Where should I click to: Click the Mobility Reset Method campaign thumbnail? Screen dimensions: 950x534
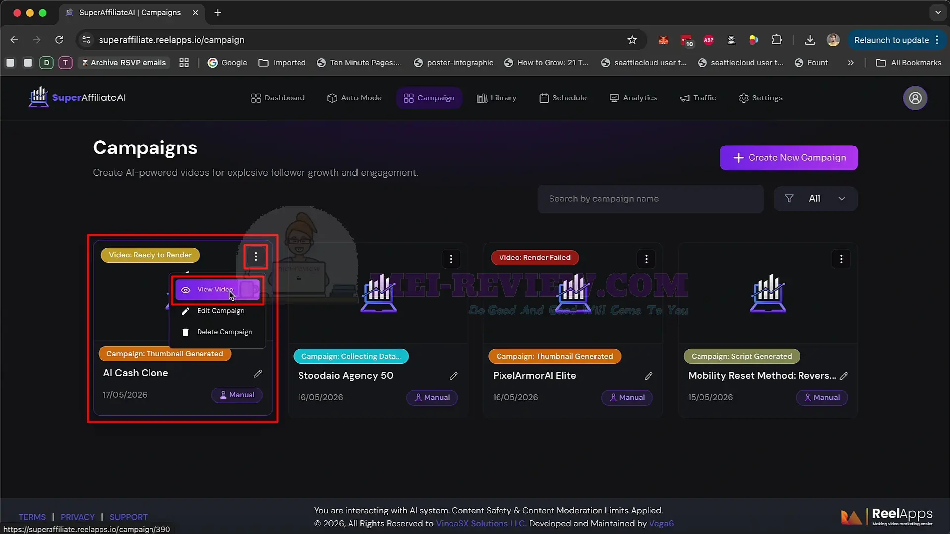click(x=768, y=293)
